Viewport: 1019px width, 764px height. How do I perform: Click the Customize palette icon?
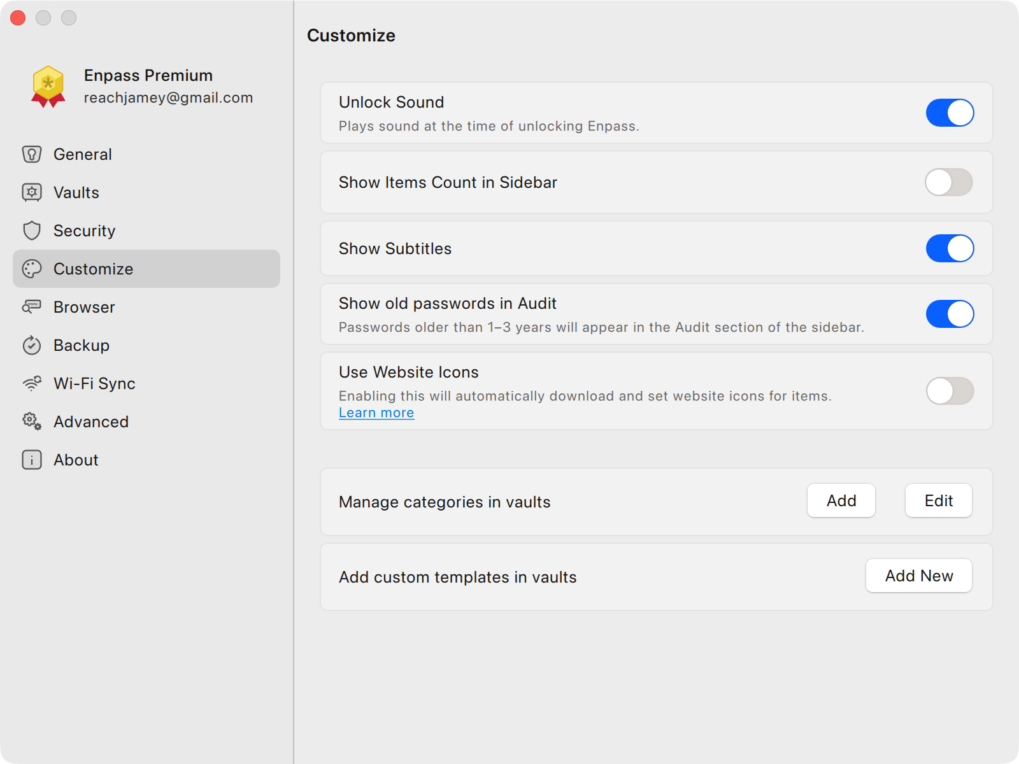pos(32,269)
